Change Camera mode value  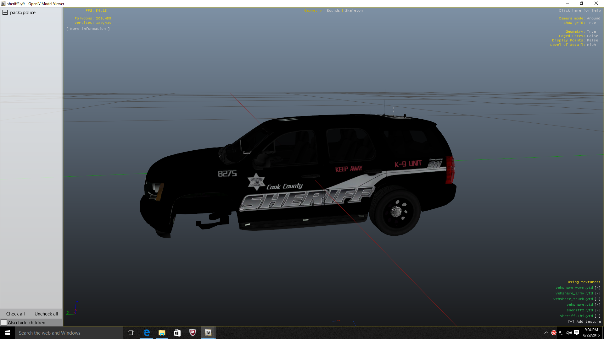(593, 19)
